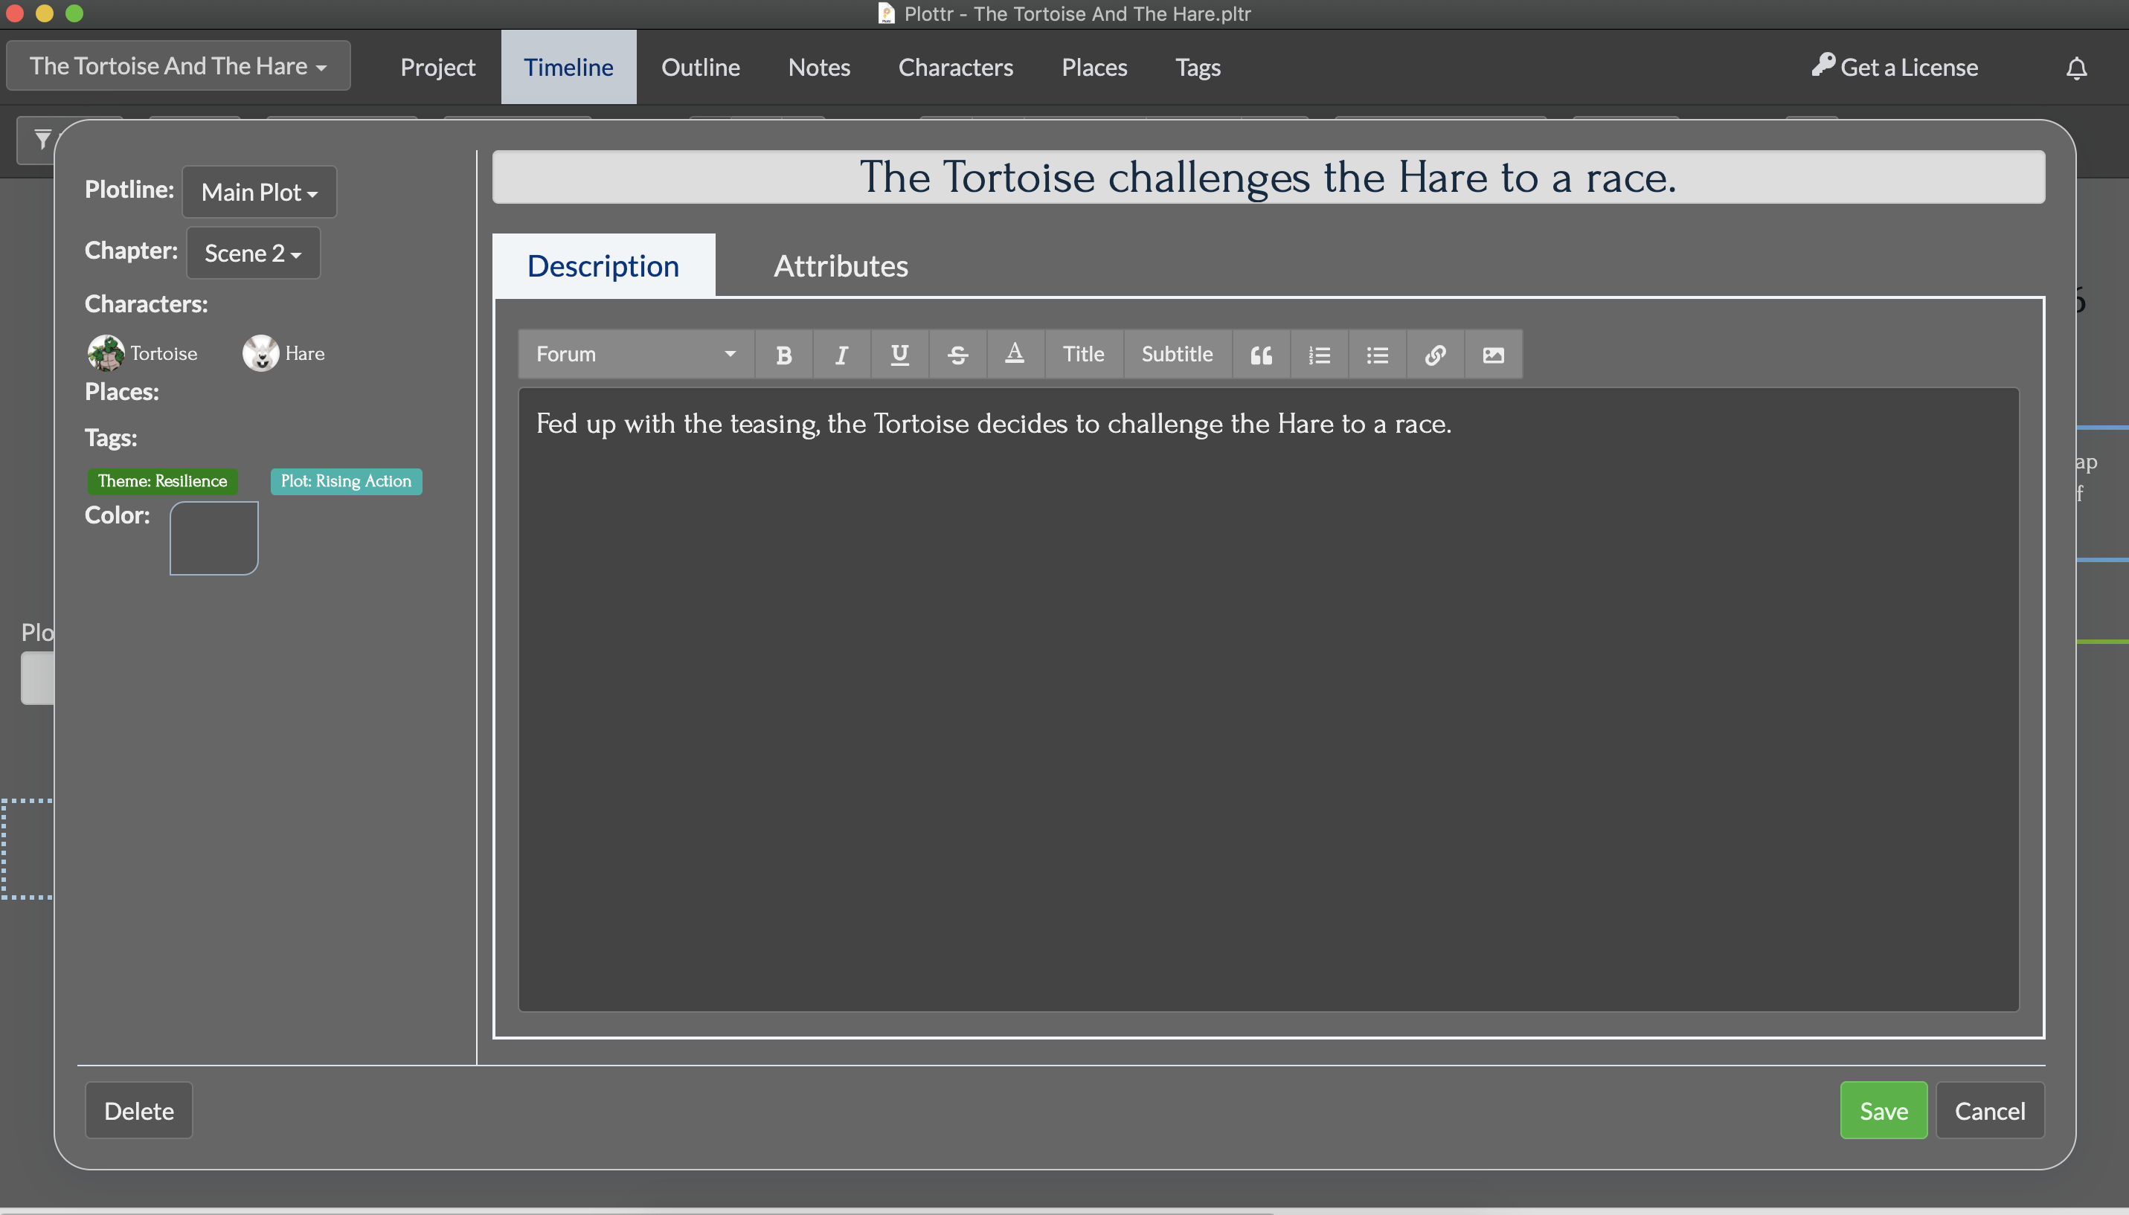Open the text color picker

tap(1014, 355)
